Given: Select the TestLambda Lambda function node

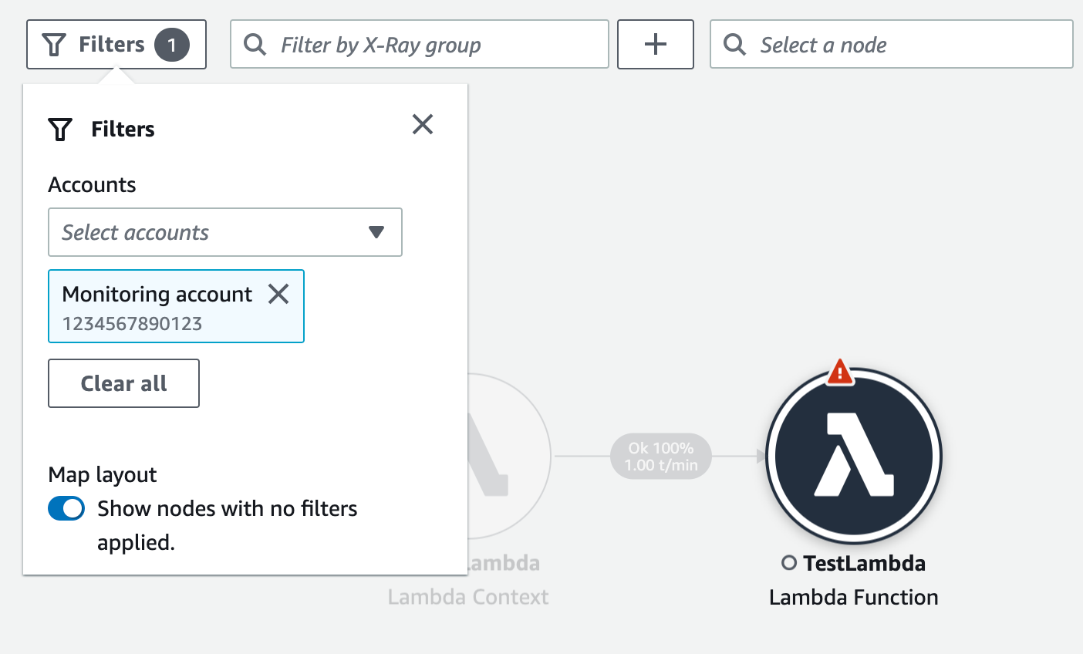Looking at the screenshot, I should [x=854, y=457].
